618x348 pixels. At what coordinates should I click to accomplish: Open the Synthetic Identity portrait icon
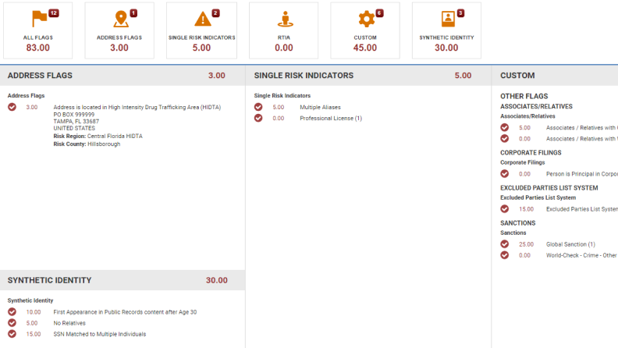point(446,19)
